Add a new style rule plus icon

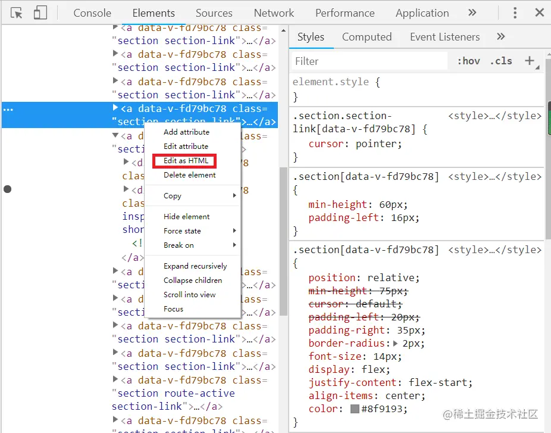[x=530, y=61]
